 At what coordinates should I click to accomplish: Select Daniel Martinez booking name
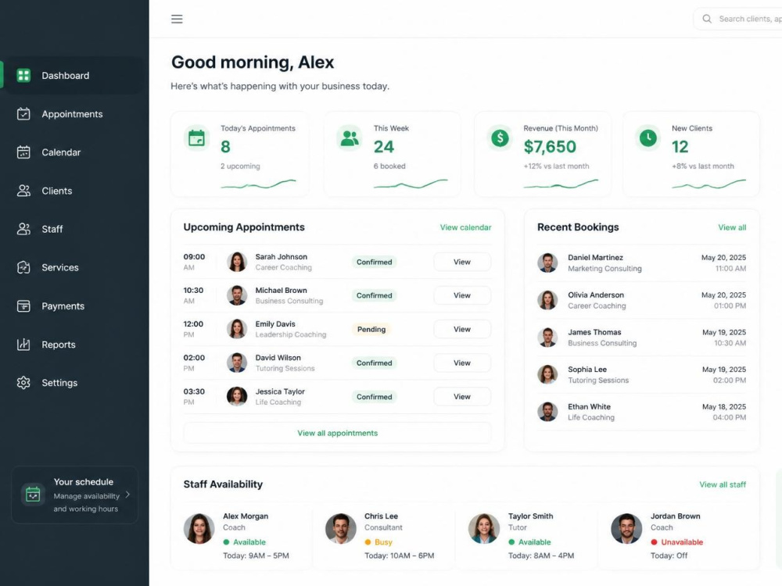[595, 257]
